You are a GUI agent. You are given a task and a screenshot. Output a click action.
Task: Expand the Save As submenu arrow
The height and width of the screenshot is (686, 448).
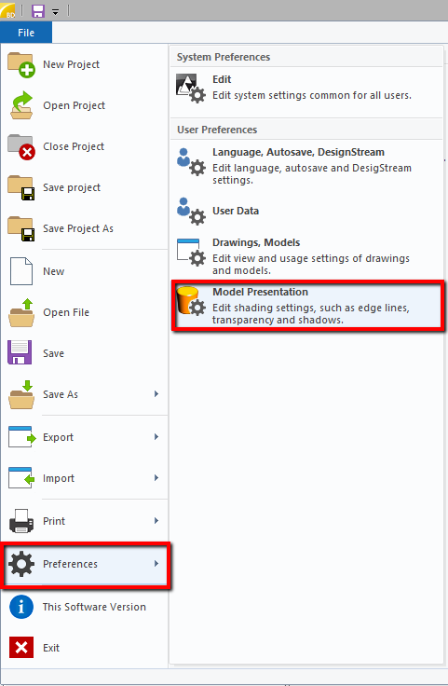pyautogui.click(x=156, y=394)
